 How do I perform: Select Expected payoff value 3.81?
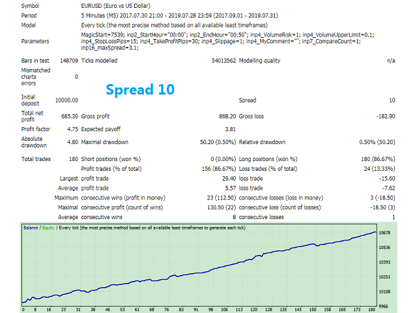tap(230, 129)
